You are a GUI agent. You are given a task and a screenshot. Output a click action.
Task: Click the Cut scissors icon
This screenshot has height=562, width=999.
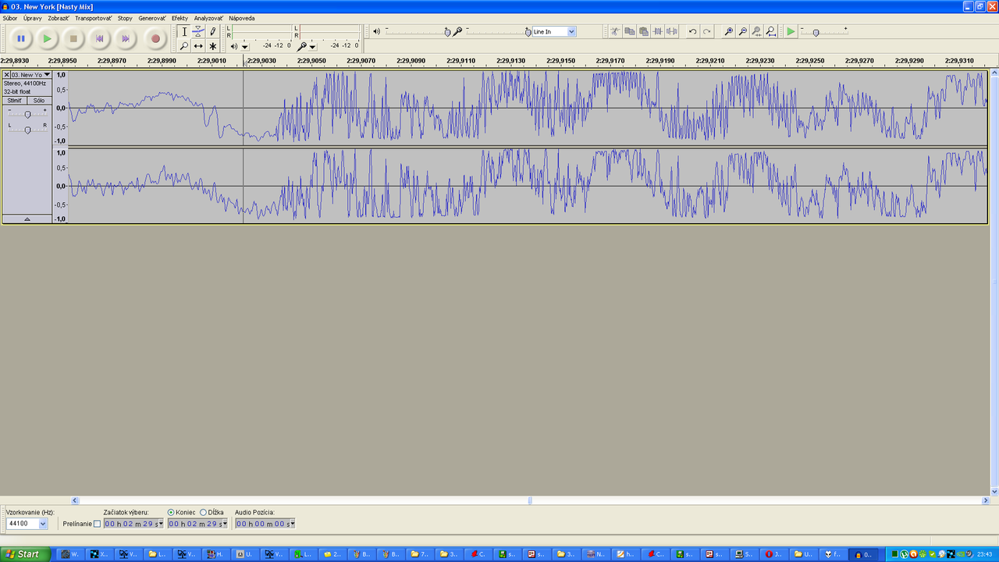coord(615,31)
